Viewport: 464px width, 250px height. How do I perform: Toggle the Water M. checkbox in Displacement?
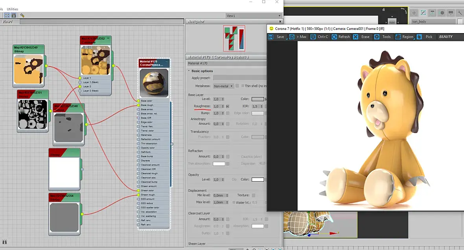234,202
